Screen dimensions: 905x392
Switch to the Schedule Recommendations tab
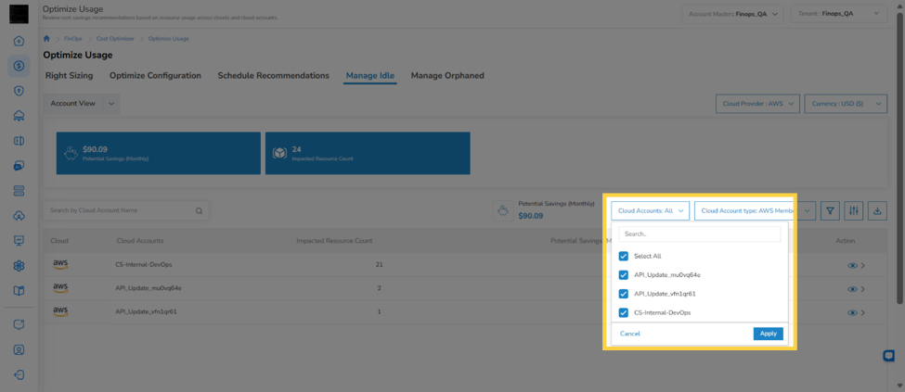click(x=273, y=75)
